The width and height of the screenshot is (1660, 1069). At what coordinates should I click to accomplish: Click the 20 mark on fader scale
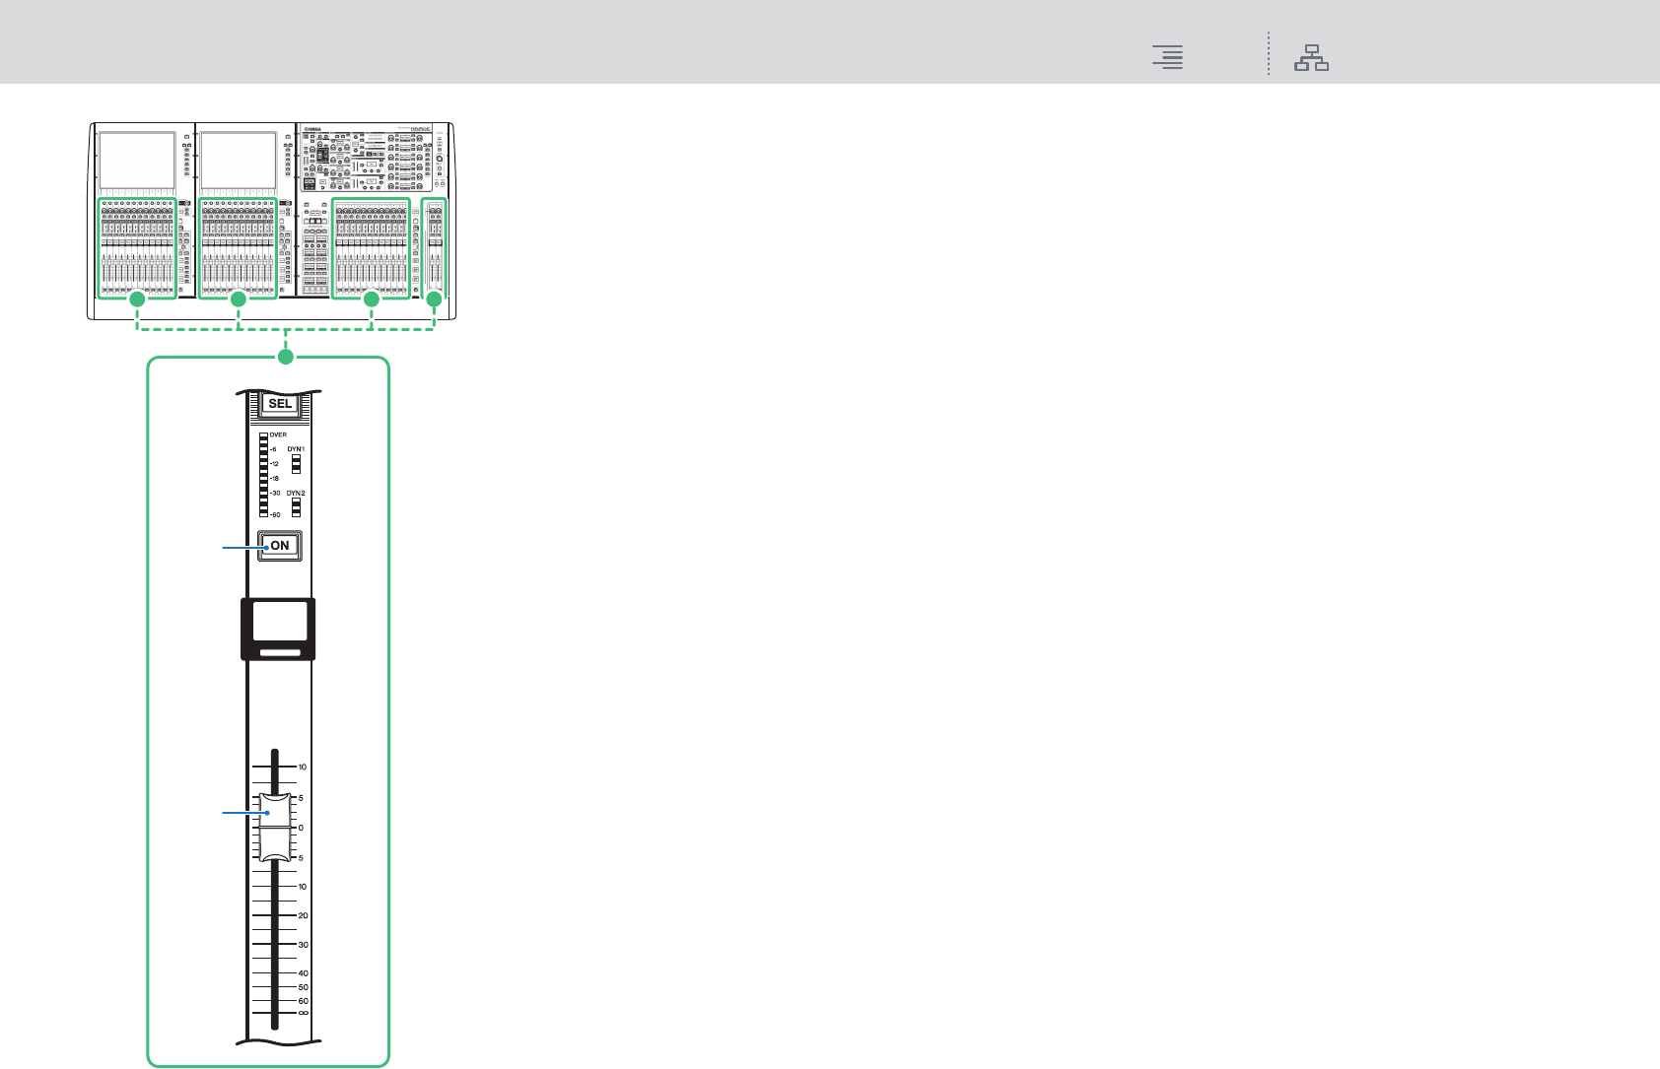pyautogui.click(x=304, y=915)
